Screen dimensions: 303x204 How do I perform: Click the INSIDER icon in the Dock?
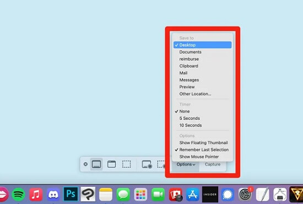(x=210, y=194)
